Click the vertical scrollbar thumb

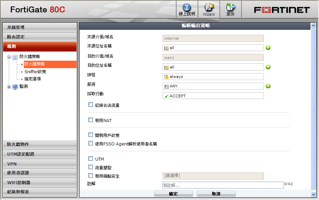pyautogui.click(x=313, y=109)
